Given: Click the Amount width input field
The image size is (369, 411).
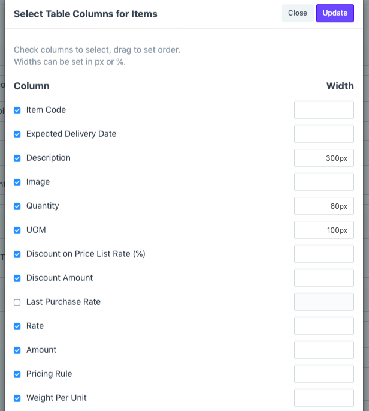Looking at the screenshot, I should [324, 350].
